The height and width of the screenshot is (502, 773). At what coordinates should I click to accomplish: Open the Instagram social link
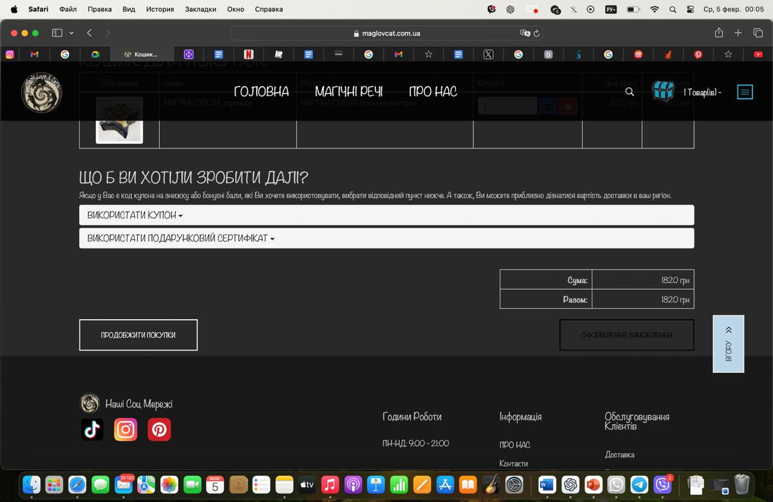pos(126,430)
